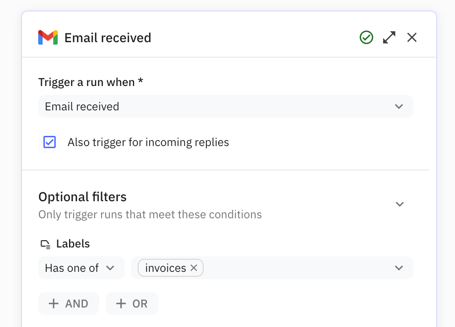Toggle the incoming replies checkbox

pyautogui.click(x=50, y=142)
